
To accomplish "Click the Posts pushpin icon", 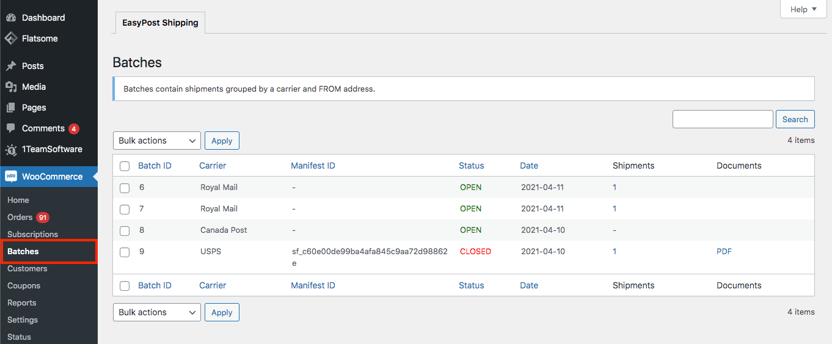I will (11, 66).
